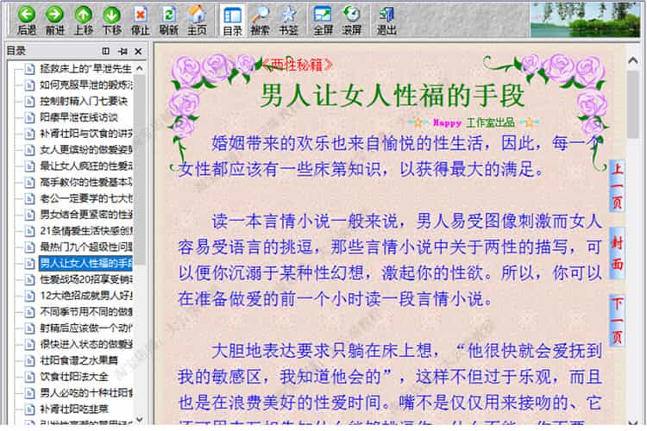Click the 封面 cover button
The height and width of the screenshot is (431, 647).
click(x=617, y=253)
